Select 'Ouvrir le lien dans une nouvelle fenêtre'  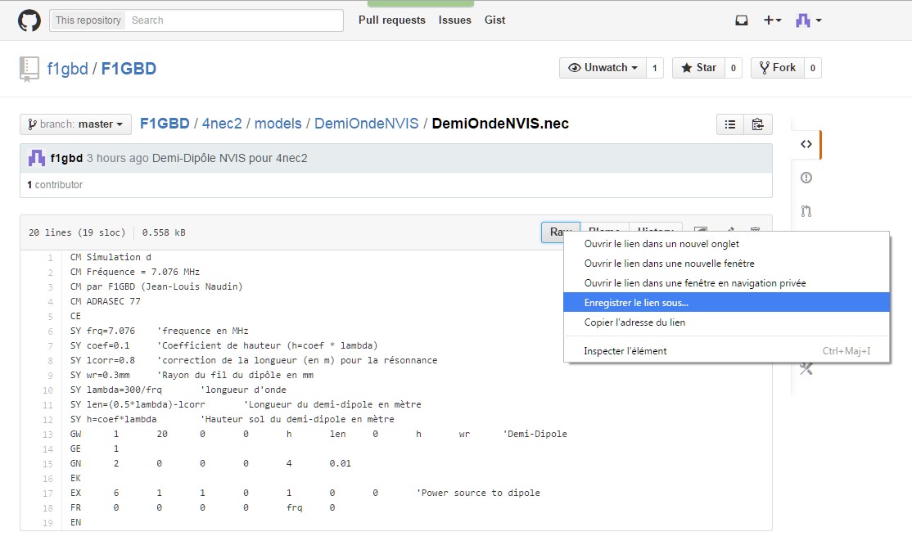[x=726, y=264]
